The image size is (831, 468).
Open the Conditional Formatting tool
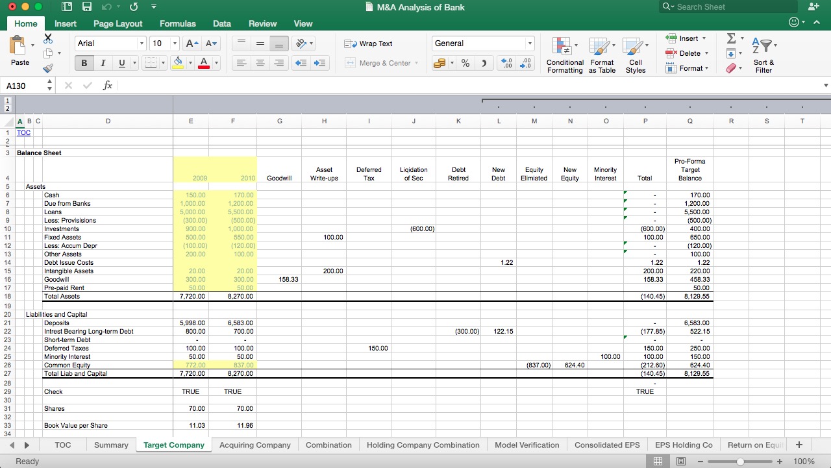coord(564,55)
